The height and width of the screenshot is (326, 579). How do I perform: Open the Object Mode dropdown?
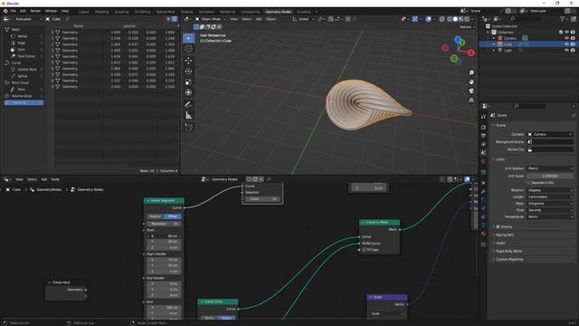coord(211,19)
